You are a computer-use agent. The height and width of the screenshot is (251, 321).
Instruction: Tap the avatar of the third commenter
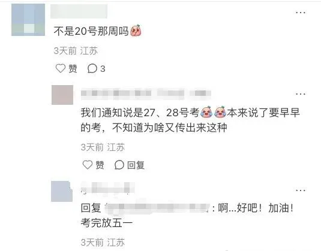pyautogui.click(x=62, y=191)
